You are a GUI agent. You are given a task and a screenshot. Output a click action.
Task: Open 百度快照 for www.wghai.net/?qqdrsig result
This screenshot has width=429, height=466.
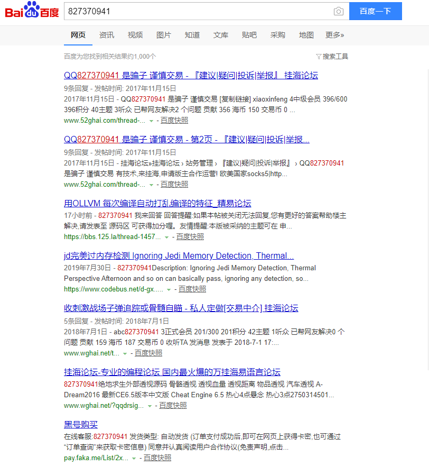(x=173, y=406)
